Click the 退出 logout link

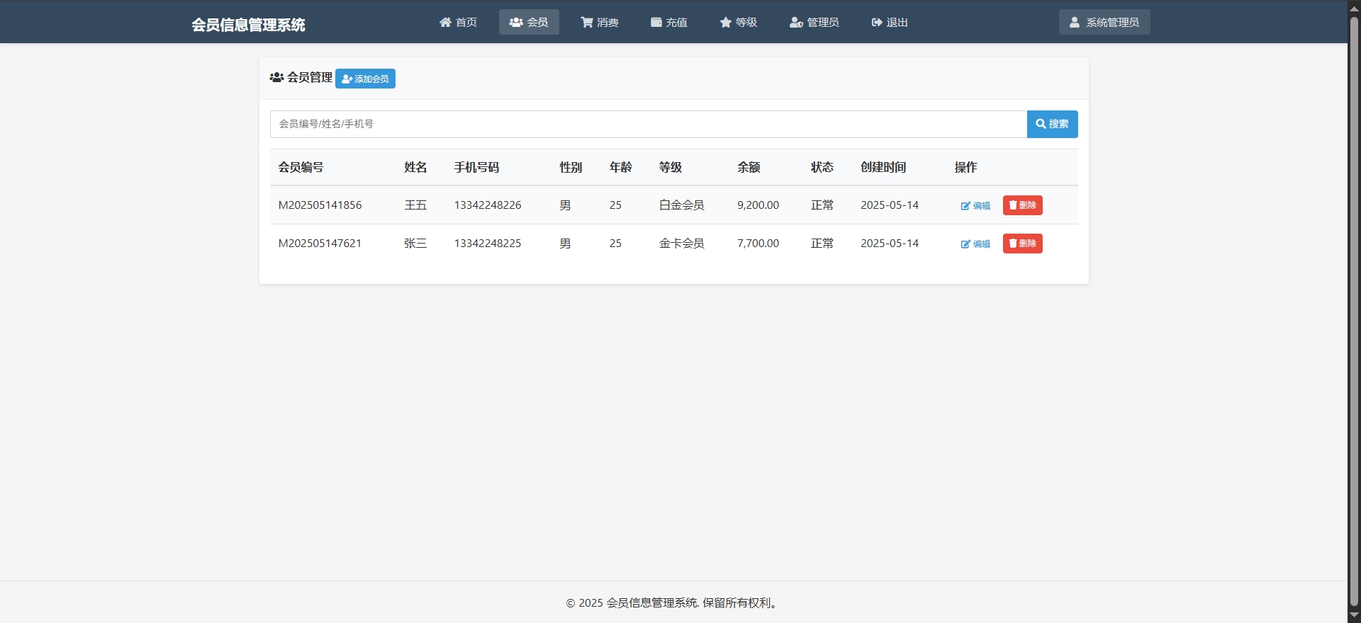[890, 22]
